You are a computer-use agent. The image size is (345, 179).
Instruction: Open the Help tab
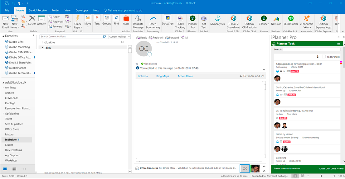click(x=96, y=10)
